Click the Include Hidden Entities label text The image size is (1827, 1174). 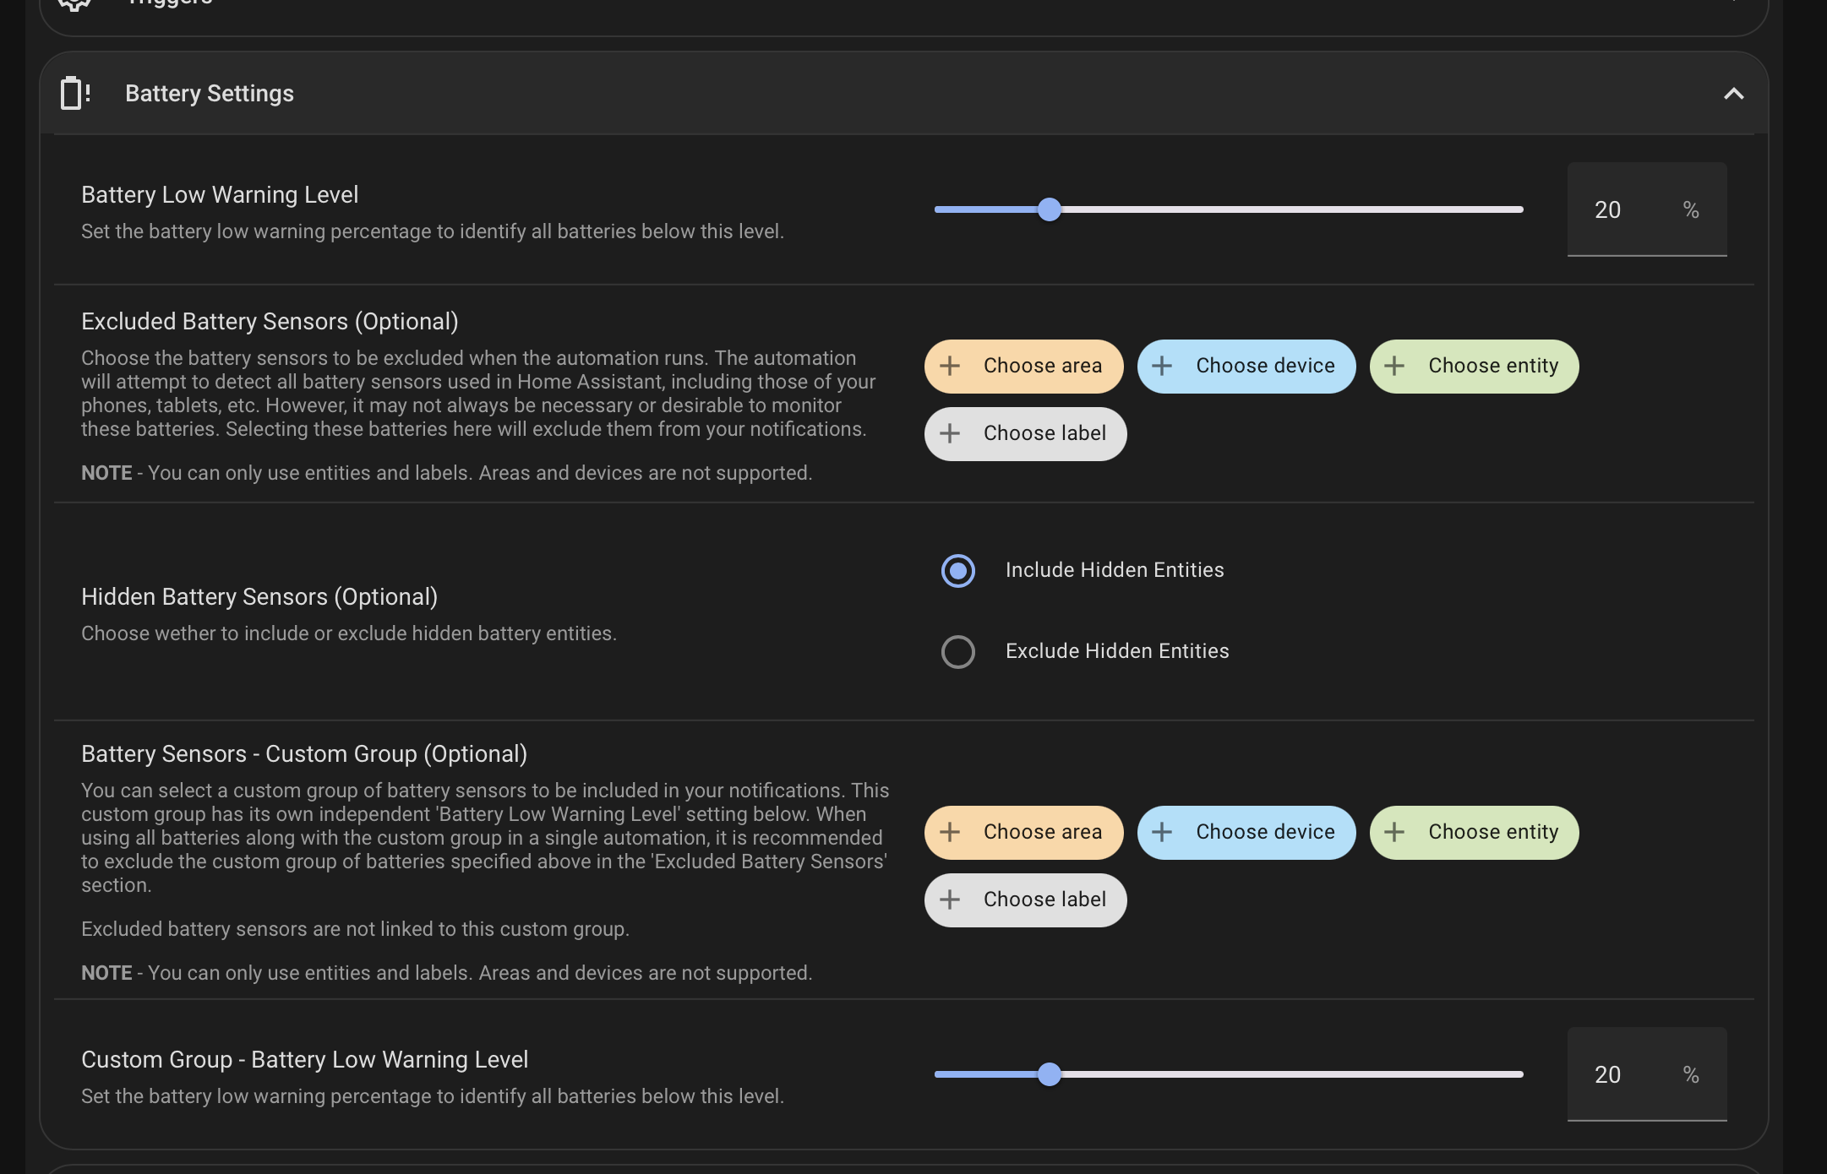tap(1114, 570)
